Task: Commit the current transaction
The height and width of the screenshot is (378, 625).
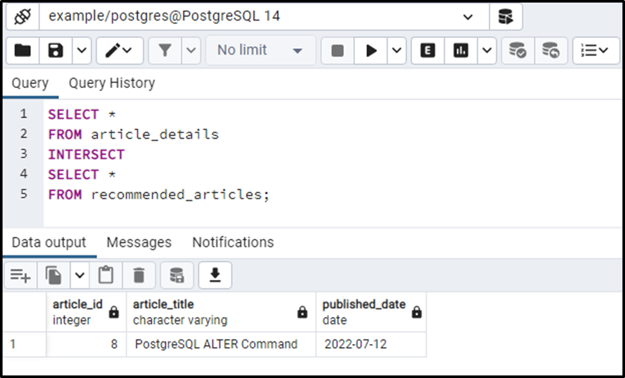Action: click(x=517, y=50)
